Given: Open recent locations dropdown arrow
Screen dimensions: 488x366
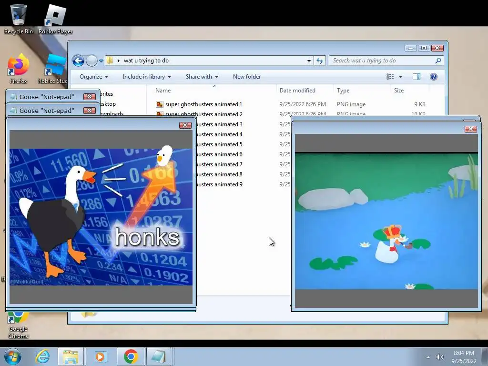Looking at the screenshot, I should (x=101, y=61).
